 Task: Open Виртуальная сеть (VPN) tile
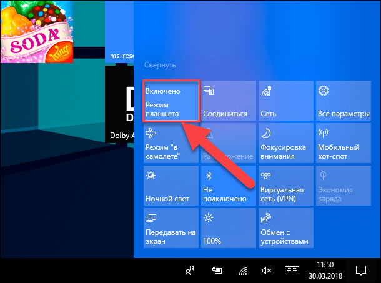pos(286,186)
